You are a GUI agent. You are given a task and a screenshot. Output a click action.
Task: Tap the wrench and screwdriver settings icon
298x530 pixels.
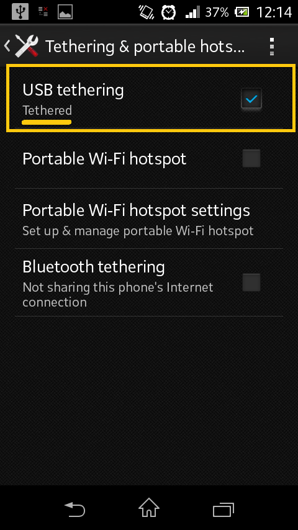27,46
